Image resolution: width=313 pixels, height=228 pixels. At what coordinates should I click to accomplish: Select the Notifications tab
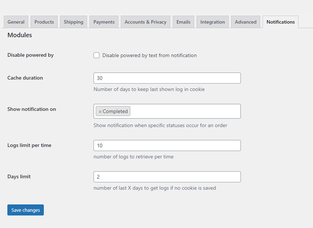pos(280,22)
